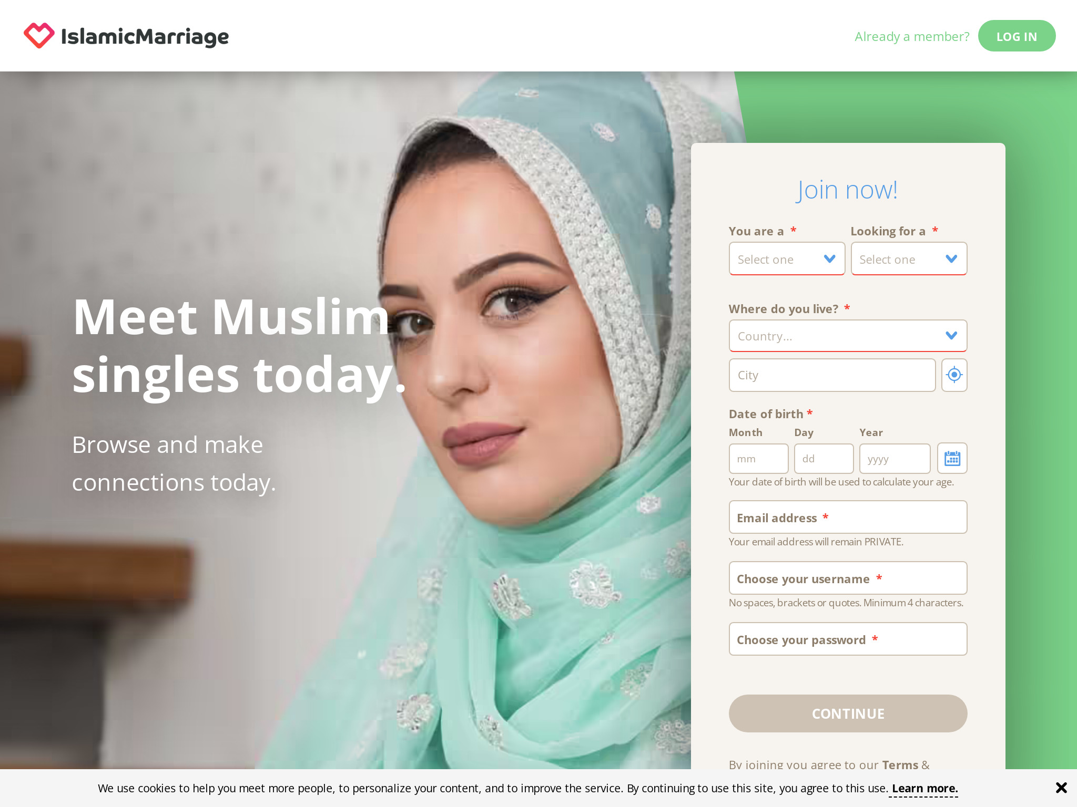Viewport: 1077px width, 807px height.
Task: Open the Terms link
Action: (x=900, y=764)
